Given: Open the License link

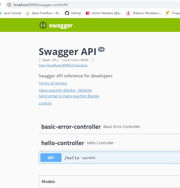Looking at the screenshot, I should pos(45,103).
